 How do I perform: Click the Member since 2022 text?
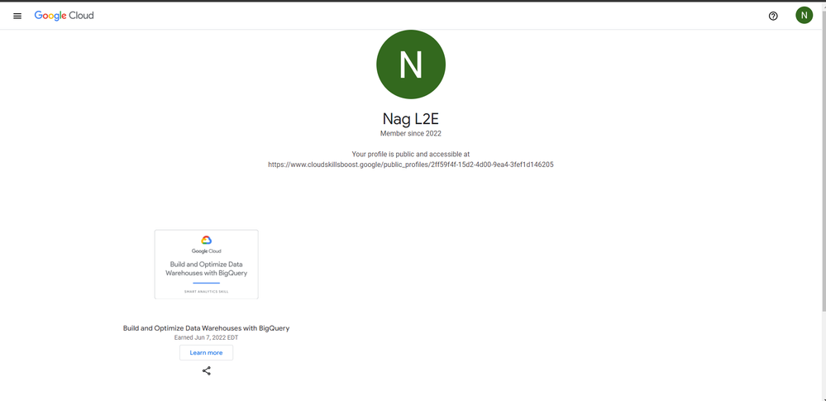tap(411, 134)
